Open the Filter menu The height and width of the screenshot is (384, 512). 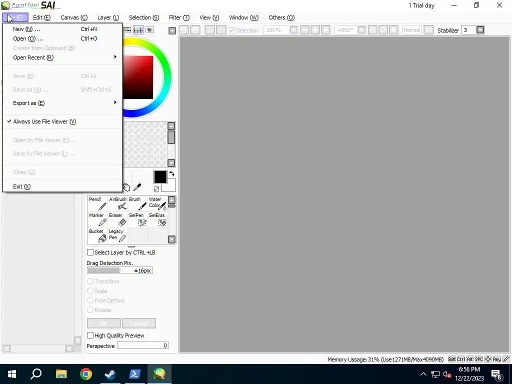(x=179, y=17)
